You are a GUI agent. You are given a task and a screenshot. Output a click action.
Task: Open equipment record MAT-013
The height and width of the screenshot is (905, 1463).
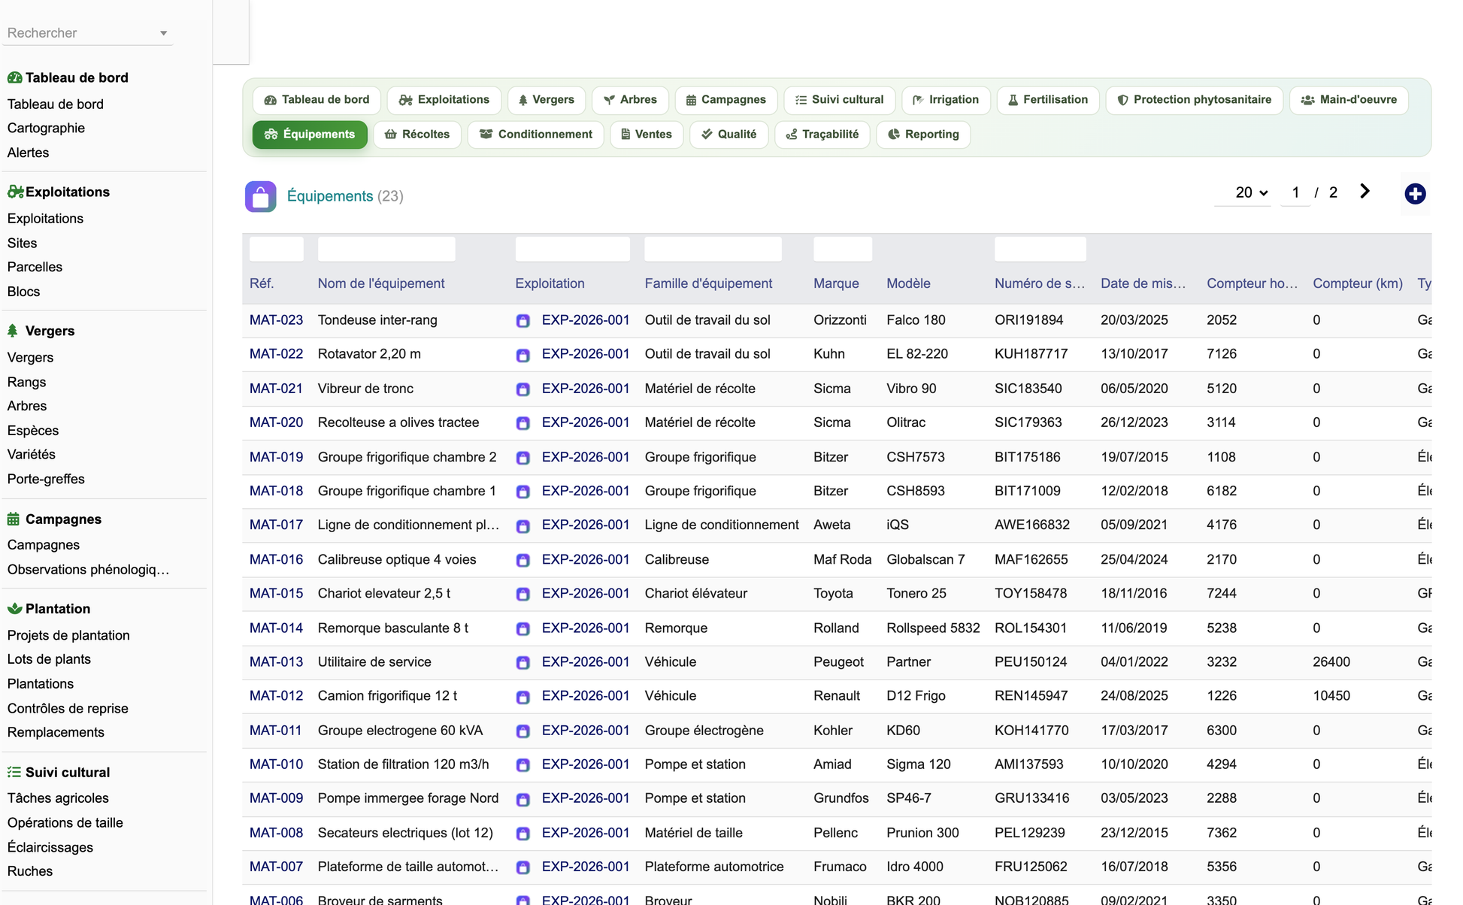(x=276, y=662)
